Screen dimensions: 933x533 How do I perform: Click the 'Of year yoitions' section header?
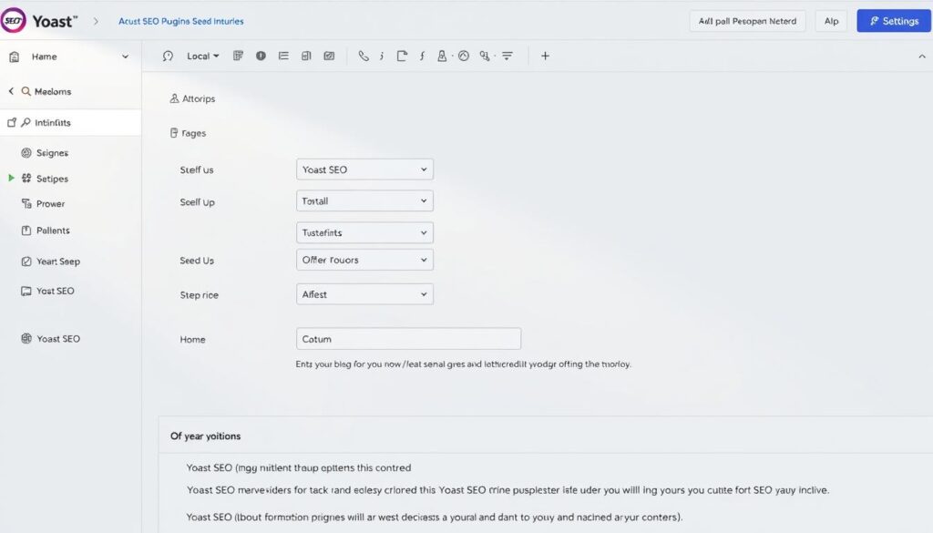(x=206, y=436)
